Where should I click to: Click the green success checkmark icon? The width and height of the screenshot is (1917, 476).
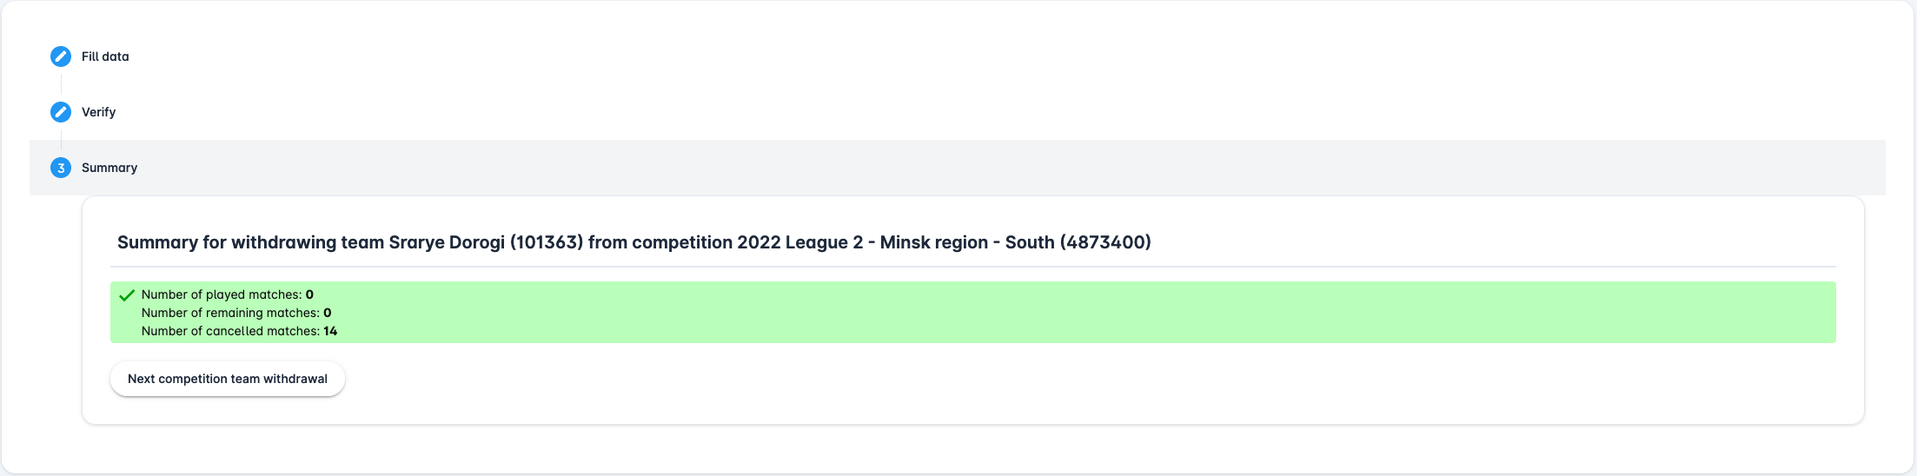click(x=127, y=295)
